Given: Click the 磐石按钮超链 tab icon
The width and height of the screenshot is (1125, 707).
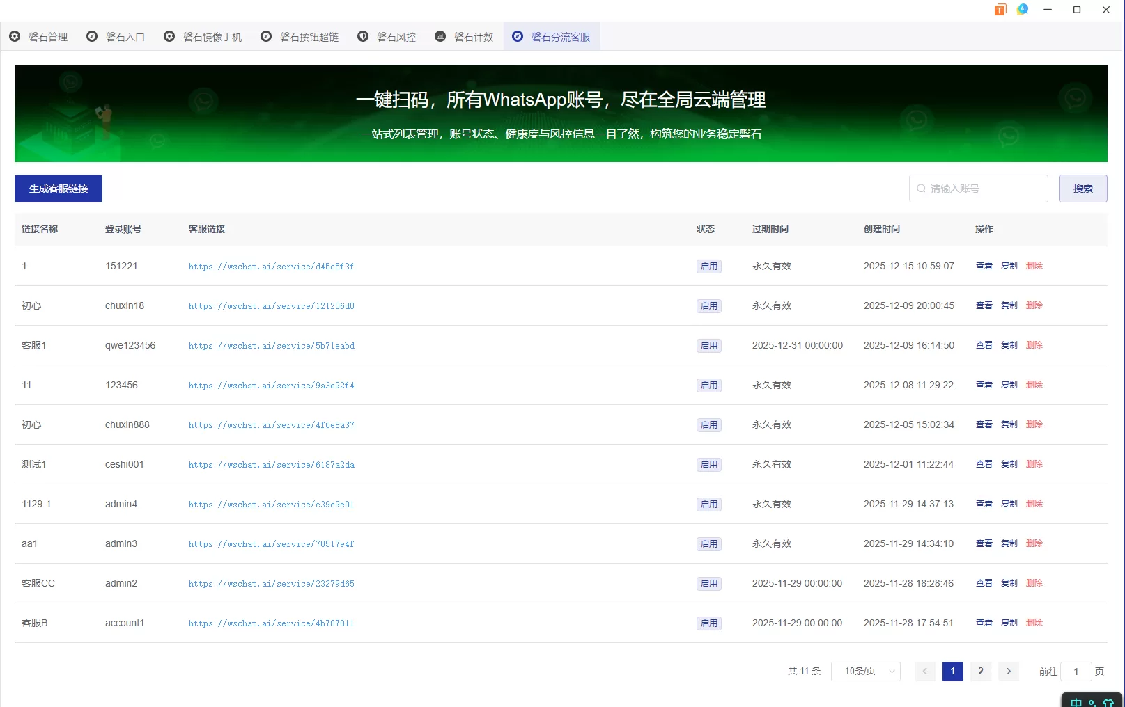Looking at the screenshot, I should coord(266,36).
